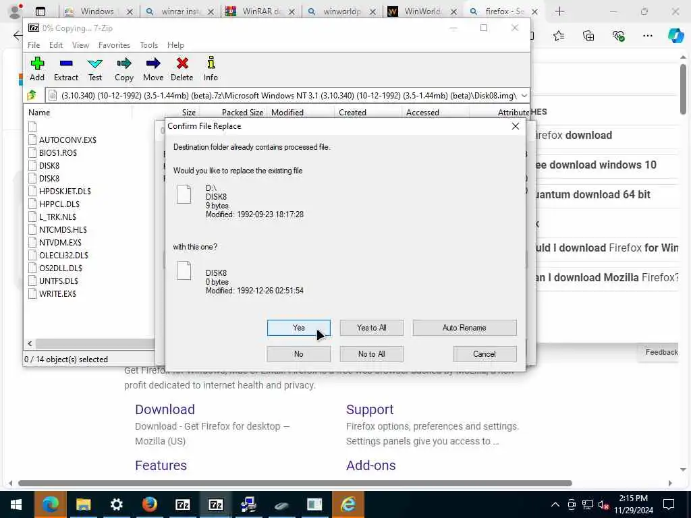
Task: Click the network icon in system tray
Action: click(x=588, y=505)
